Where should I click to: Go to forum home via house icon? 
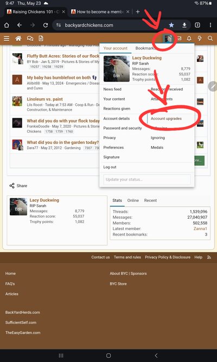pyautogui.click(x=18, y=39)
